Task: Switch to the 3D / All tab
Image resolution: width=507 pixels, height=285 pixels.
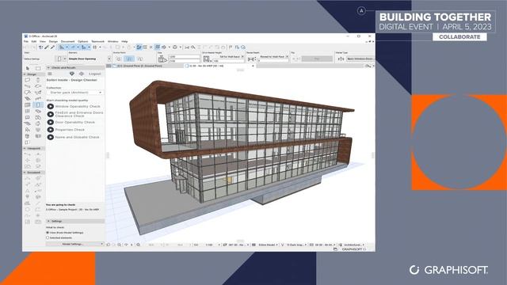Action: click(x=207, y=66)
